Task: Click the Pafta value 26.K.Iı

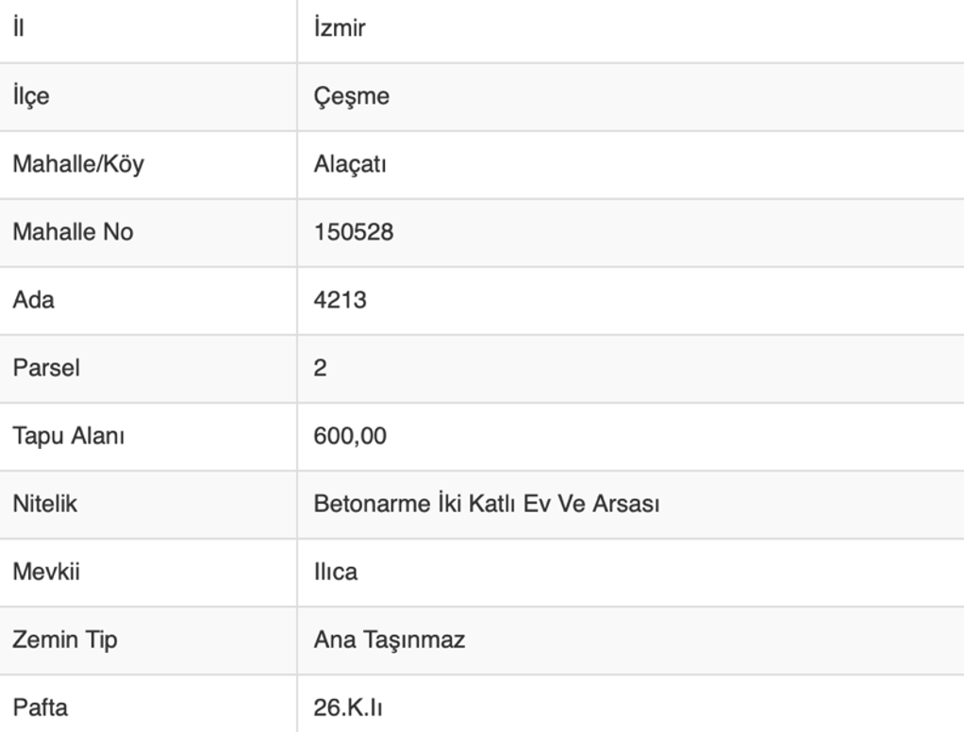Action: pyautogui.click(x=347, y=707)
